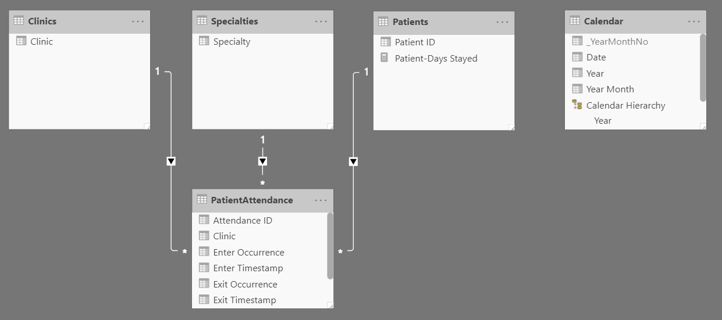Click the Patients table resize handle
722x320 pixels.
pos(511,127)
